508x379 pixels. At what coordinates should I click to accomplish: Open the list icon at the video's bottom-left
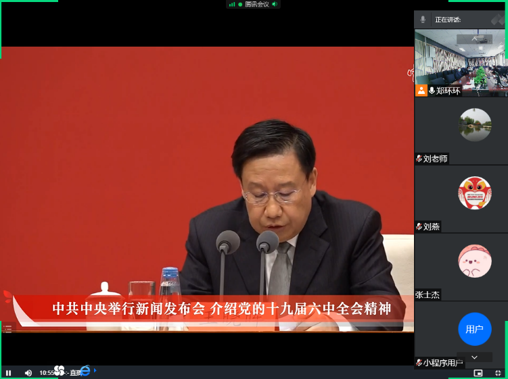coord(7,329)
